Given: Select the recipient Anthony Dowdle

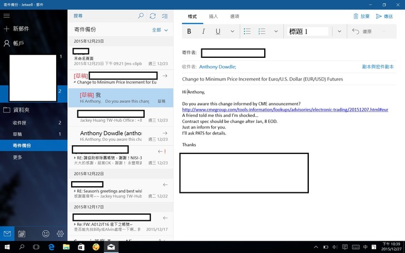Looking at the screenshot, I should point(218,67).
